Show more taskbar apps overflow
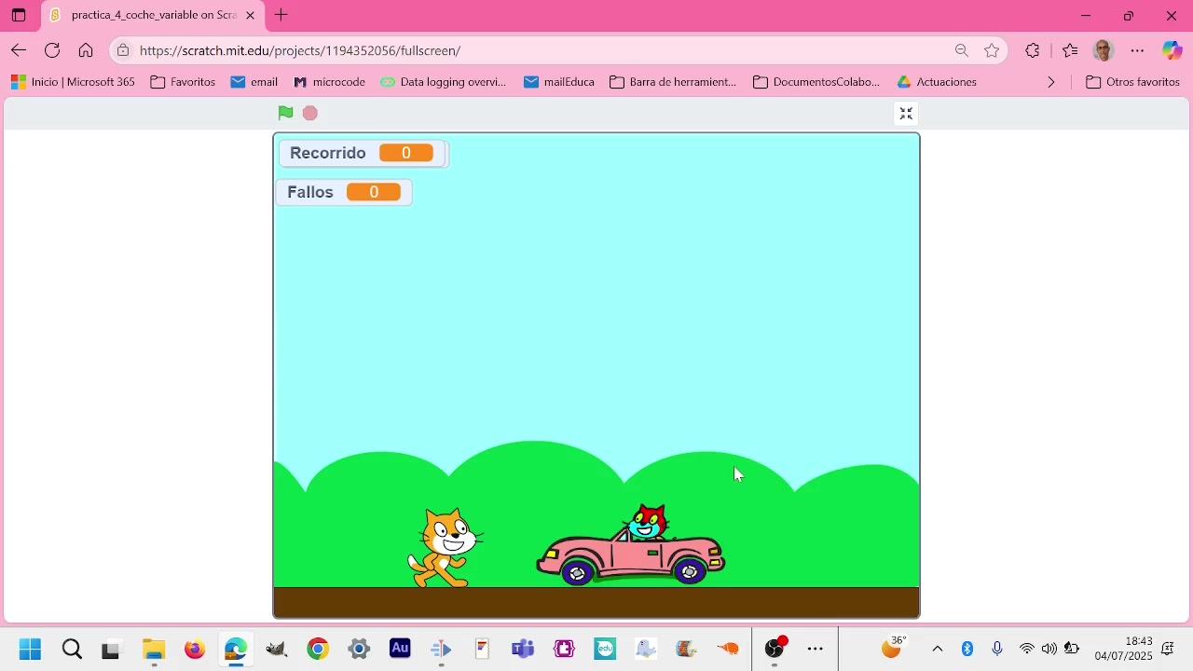Image resolution: width=1193 pixels, height=671 pixels. click(816, 649)
